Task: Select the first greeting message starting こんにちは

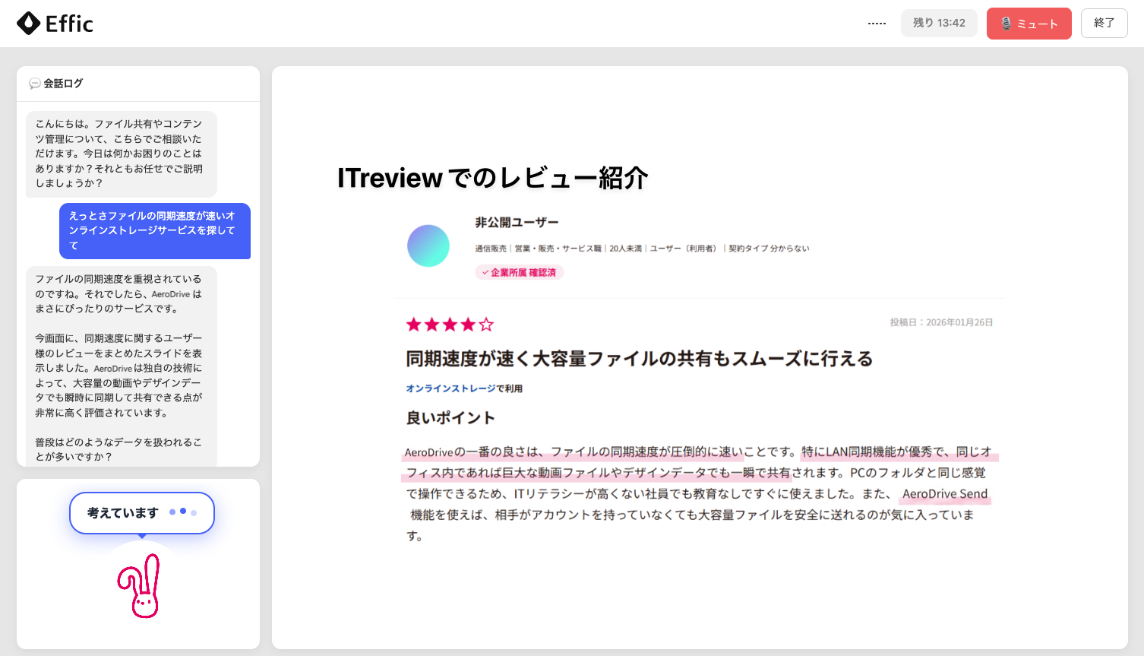Action: pyautogui.click(x=122, y=154)
